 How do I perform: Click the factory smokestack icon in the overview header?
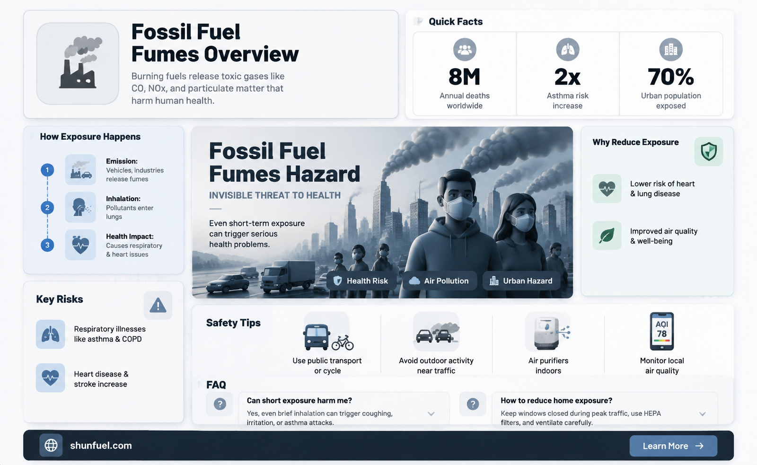[x=78, y=63]
